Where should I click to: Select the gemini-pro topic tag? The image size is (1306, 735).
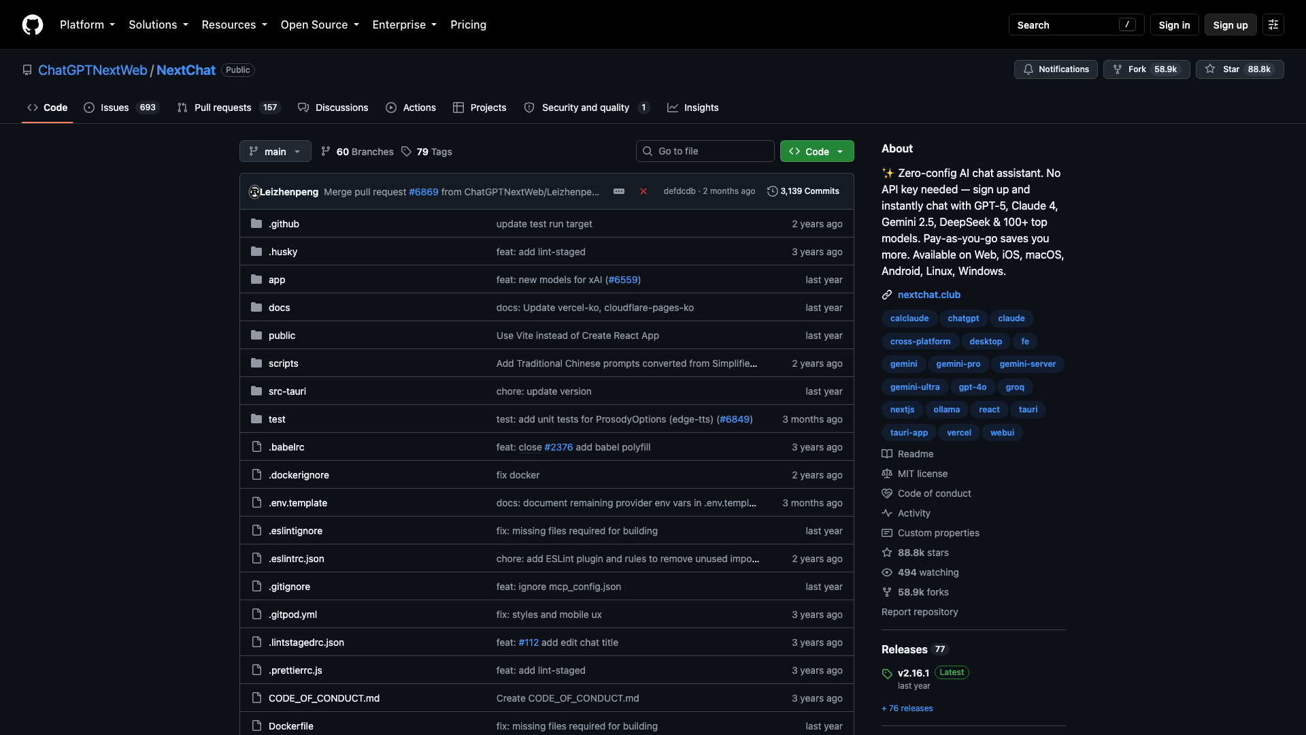point(958,364)
